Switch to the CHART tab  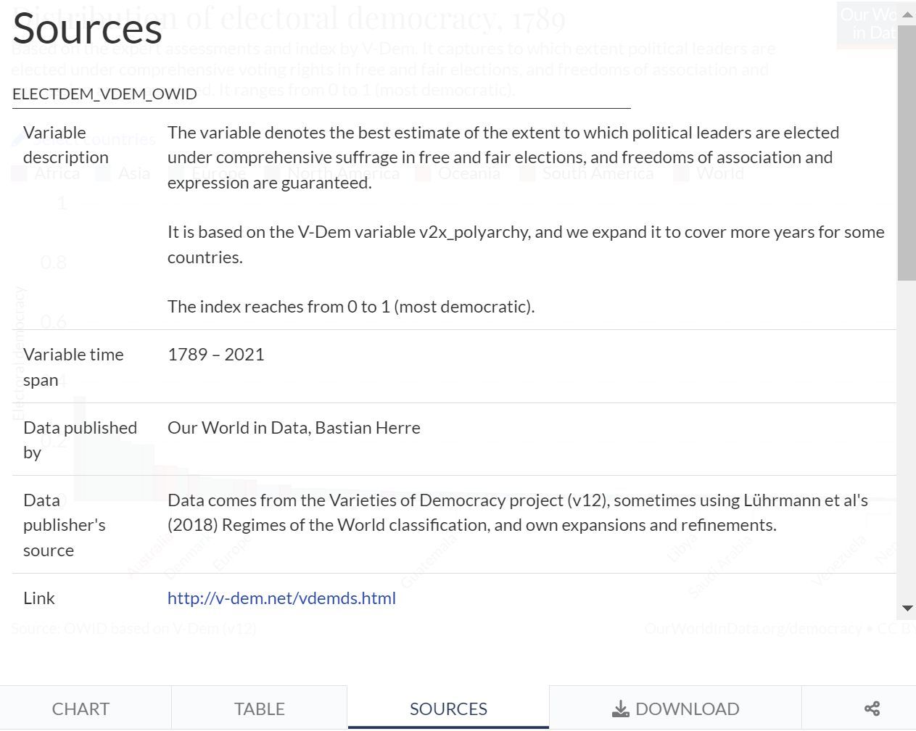(x=81, y=709)
